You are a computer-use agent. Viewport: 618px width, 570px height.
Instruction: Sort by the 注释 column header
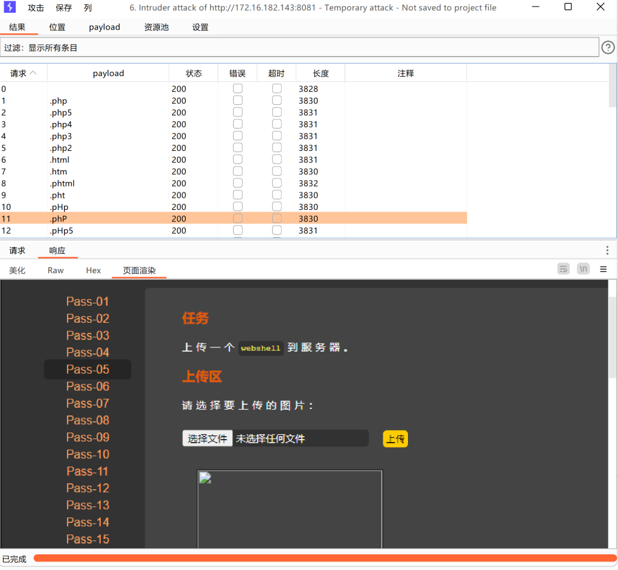coord(406,73)
